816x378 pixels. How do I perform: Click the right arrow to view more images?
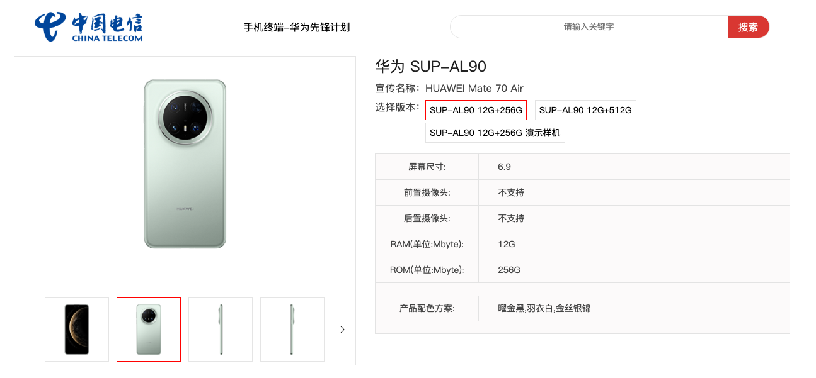pos(342,329)
